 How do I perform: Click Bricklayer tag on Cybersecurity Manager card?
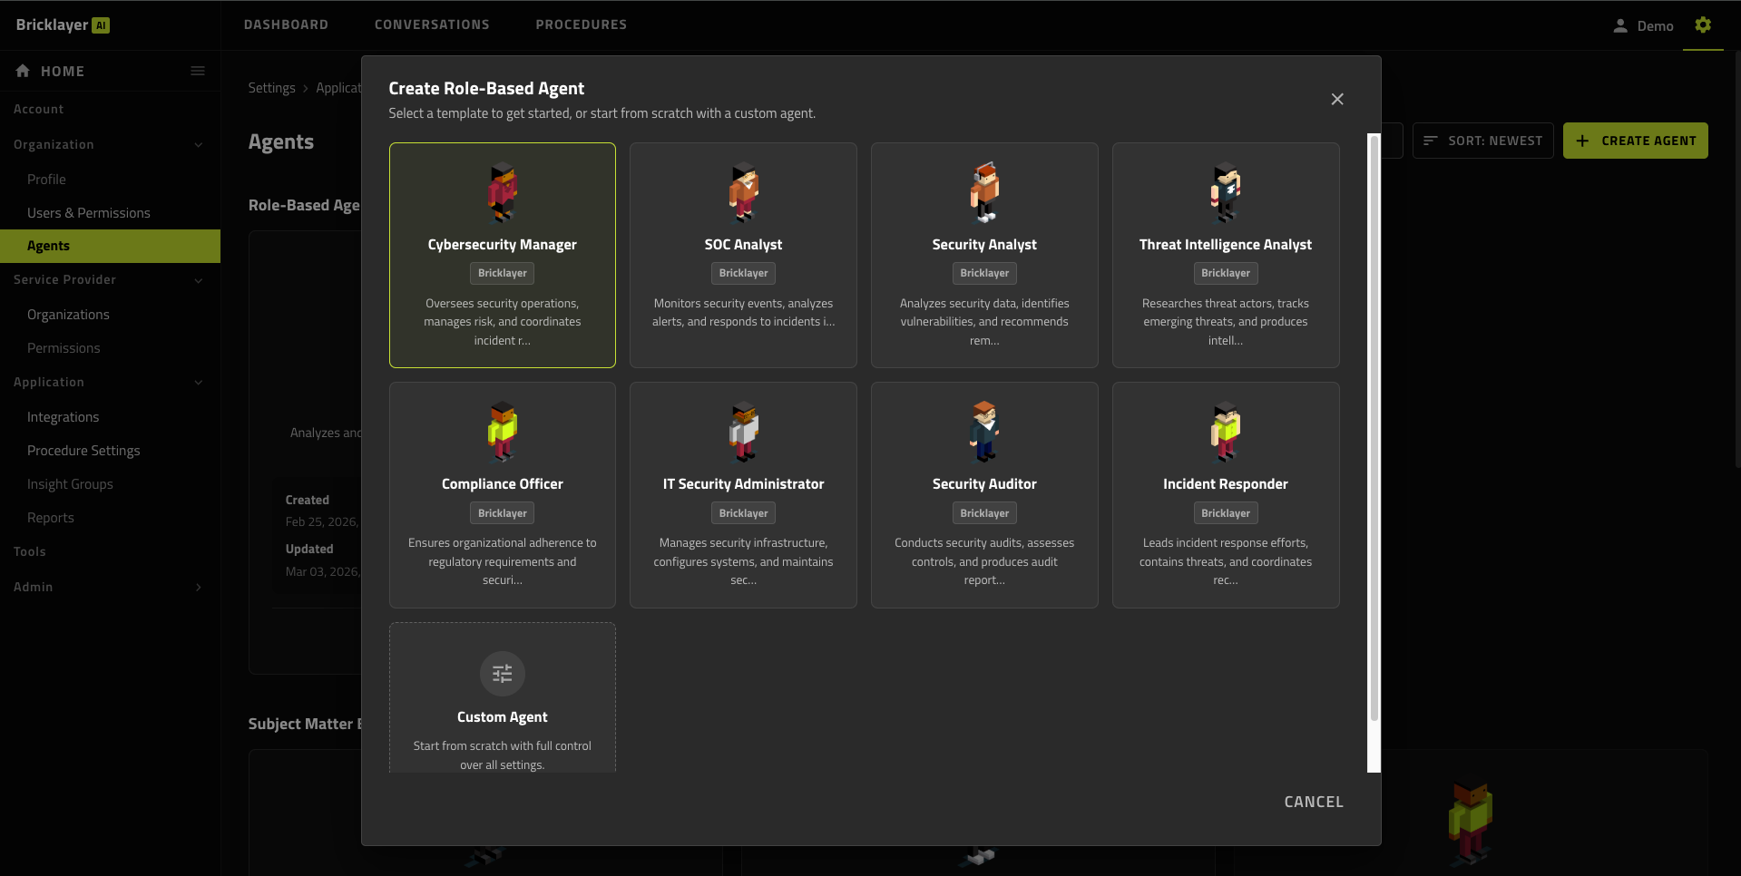click(502, 273)
